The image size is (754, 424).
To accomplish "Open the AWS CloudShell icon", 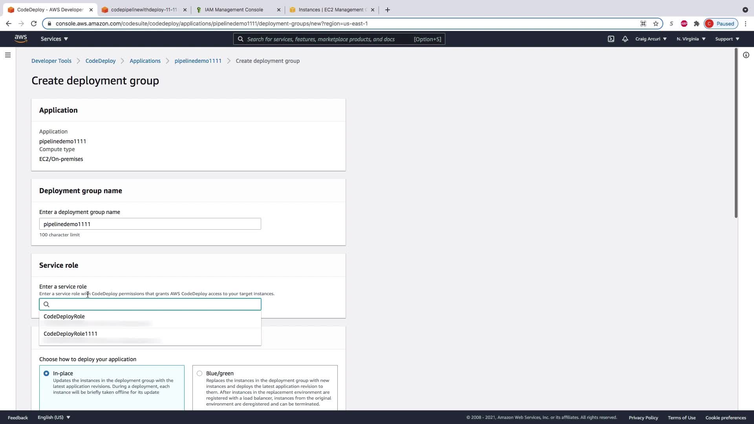I will coord(611,39).
